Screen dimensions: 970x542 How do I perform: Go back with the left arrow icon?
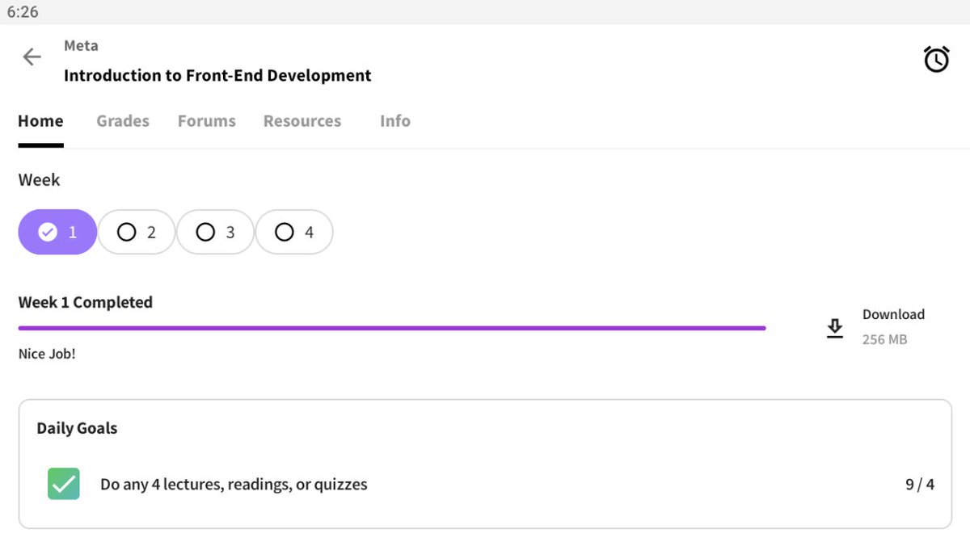[32, 57]
